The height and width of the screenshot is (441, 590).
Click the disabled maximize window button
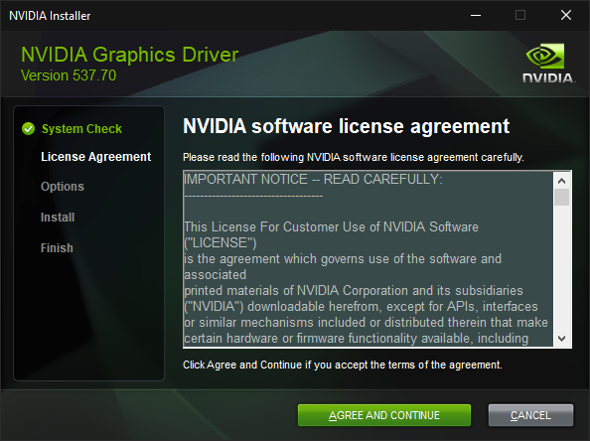point(520,16)
